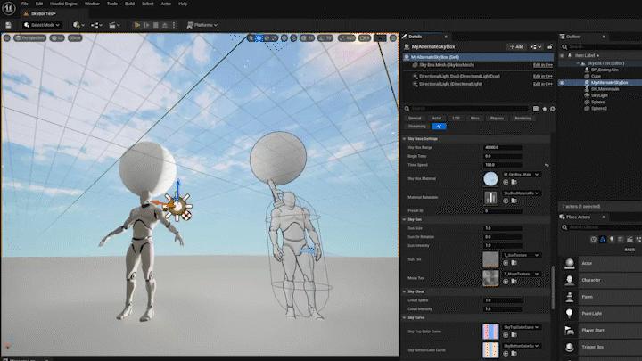The width and height of the screenshot is (642, 361).
Task: Click the Save current level icon
Action: click(x=8, y=25)
